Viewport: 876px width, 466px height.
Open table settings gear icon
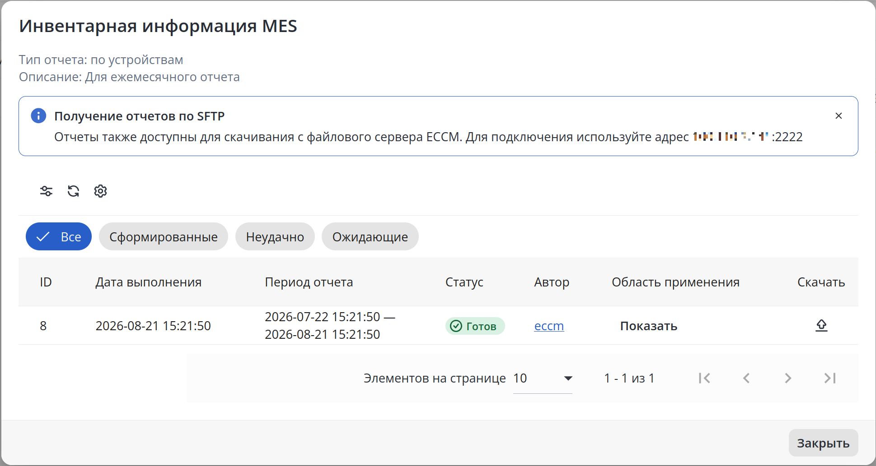pos(100,191)
